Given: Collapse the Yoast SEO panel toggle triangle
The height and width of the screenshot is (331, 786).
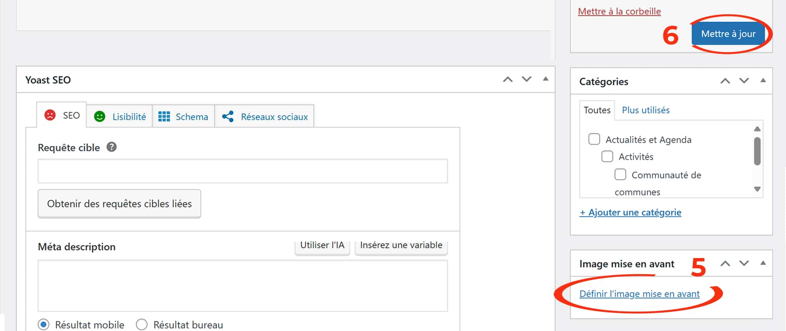Looking at the screenshot, I should [545, 79].
